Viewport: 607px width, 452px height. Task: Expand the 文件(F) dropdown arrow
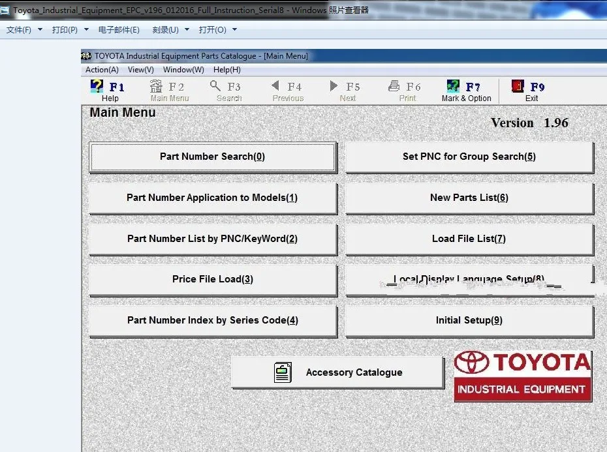pyautogui.click(x=40, y=29)
